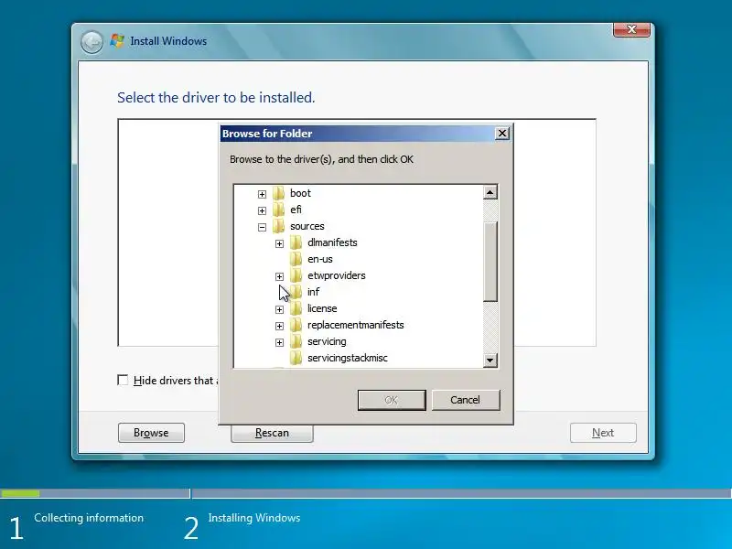The width and height of the screenshot is (732, 549).
Task: Expand the boot folder node
Action: pyautogui.click(x=262, y=194)
